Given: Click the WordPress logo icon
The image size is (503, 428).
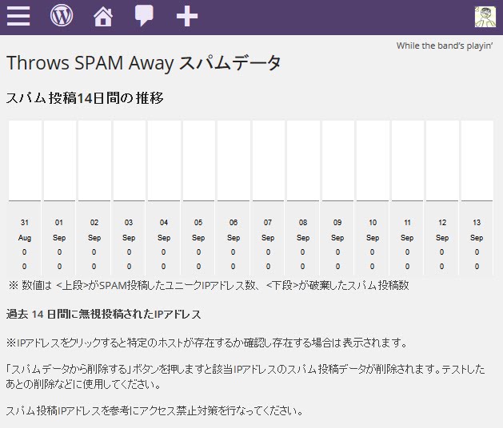Looking at the screenshot, I should 62,15.
